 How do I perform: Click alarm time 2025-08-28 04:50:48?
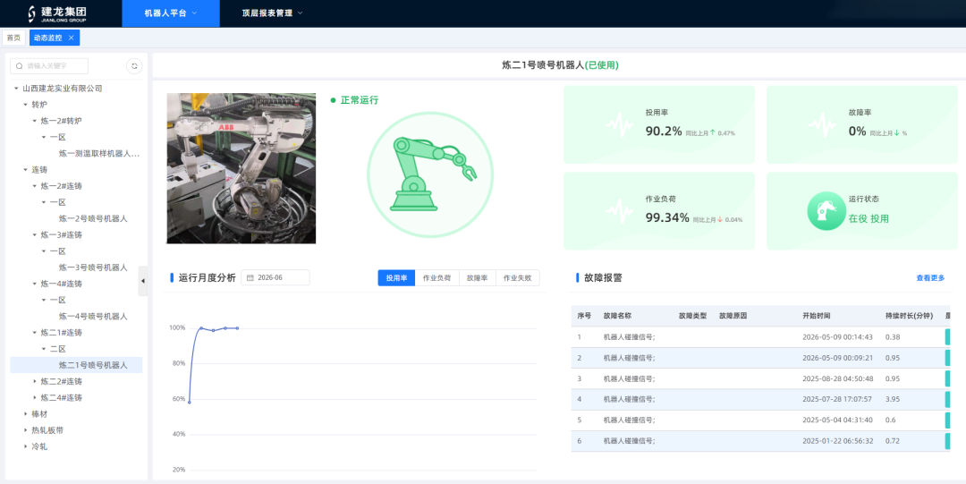pyautogui.click(x=838, y=378)
